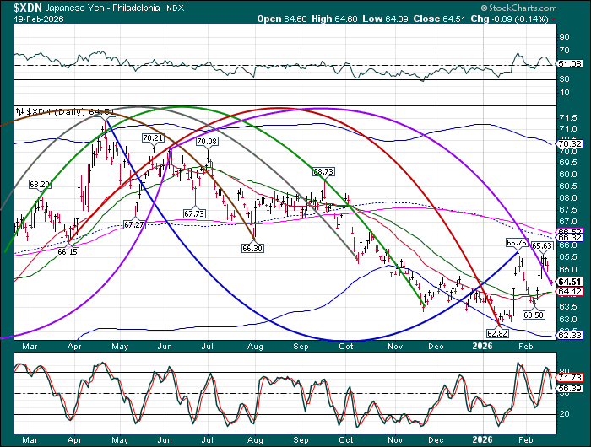
Task: Click the 70.32 upper band value tag
Action: 569,143
